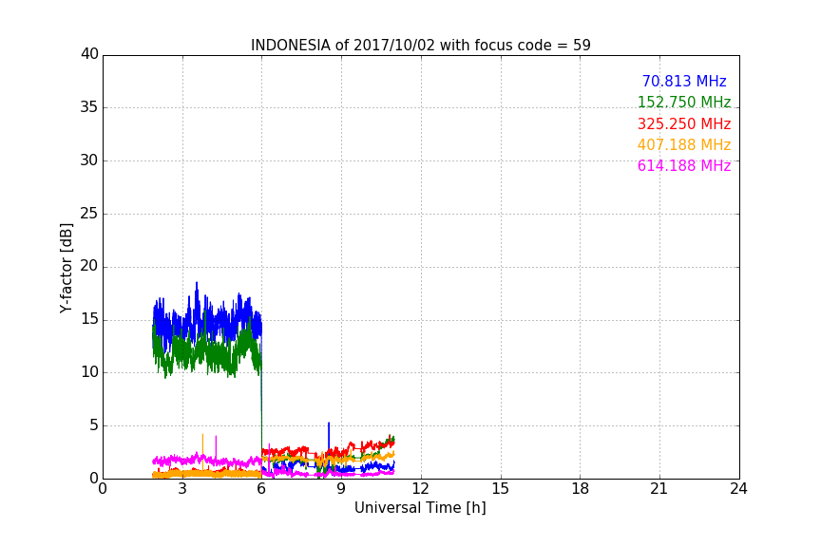Select the 325.250 MHz legend label
This screenshot has height=547, width=821.
click(x=684, y=124)
